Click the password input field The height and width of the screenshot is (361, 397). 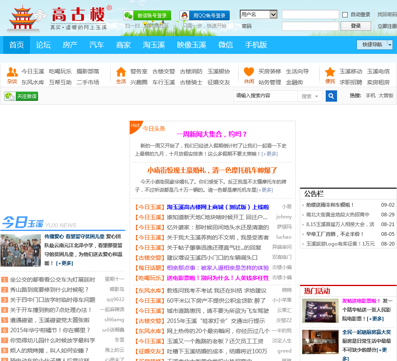coord(310,26)
